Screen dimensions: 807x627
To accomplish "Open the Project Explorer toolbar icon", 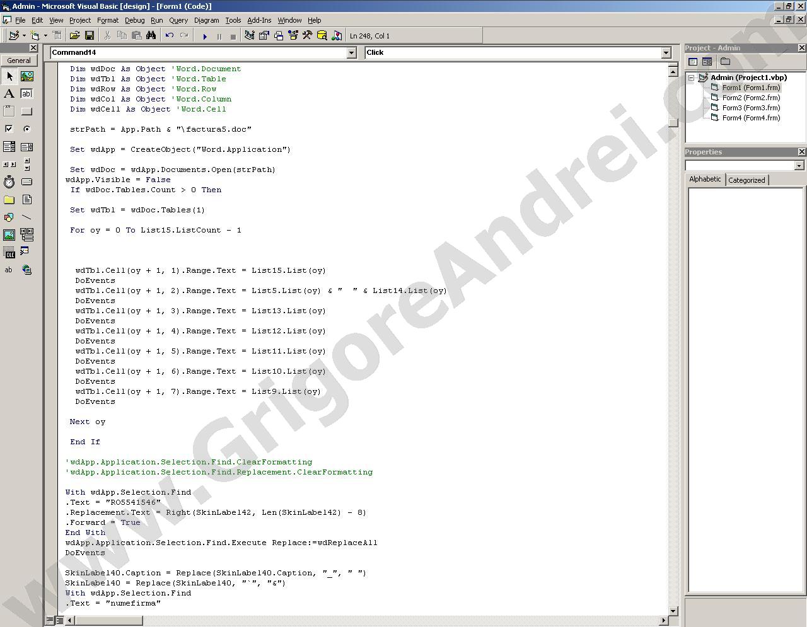I will (x=250, y=36).
